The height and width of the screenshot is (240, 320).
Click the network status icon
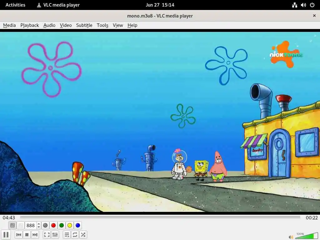pyautogui.click(x=294, y=5)
